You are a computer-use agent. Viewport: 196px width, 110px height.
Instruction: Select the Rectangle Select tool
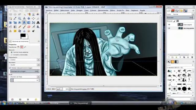coord(10,14)
